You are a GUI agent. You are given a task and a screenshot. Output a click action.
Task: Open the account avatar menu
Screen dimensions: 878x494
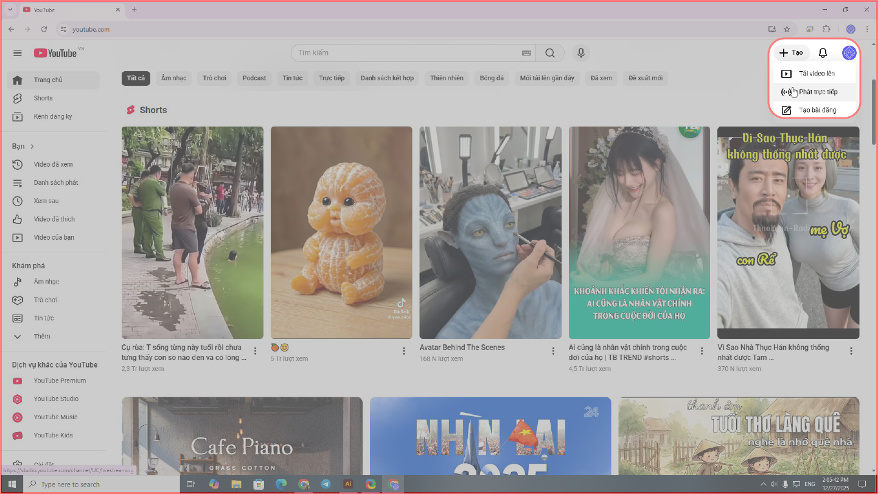coord(849,53)
